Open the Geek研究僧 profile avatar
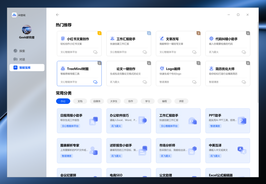This screenshot has width=266, height=184. (x=27, y=30)
